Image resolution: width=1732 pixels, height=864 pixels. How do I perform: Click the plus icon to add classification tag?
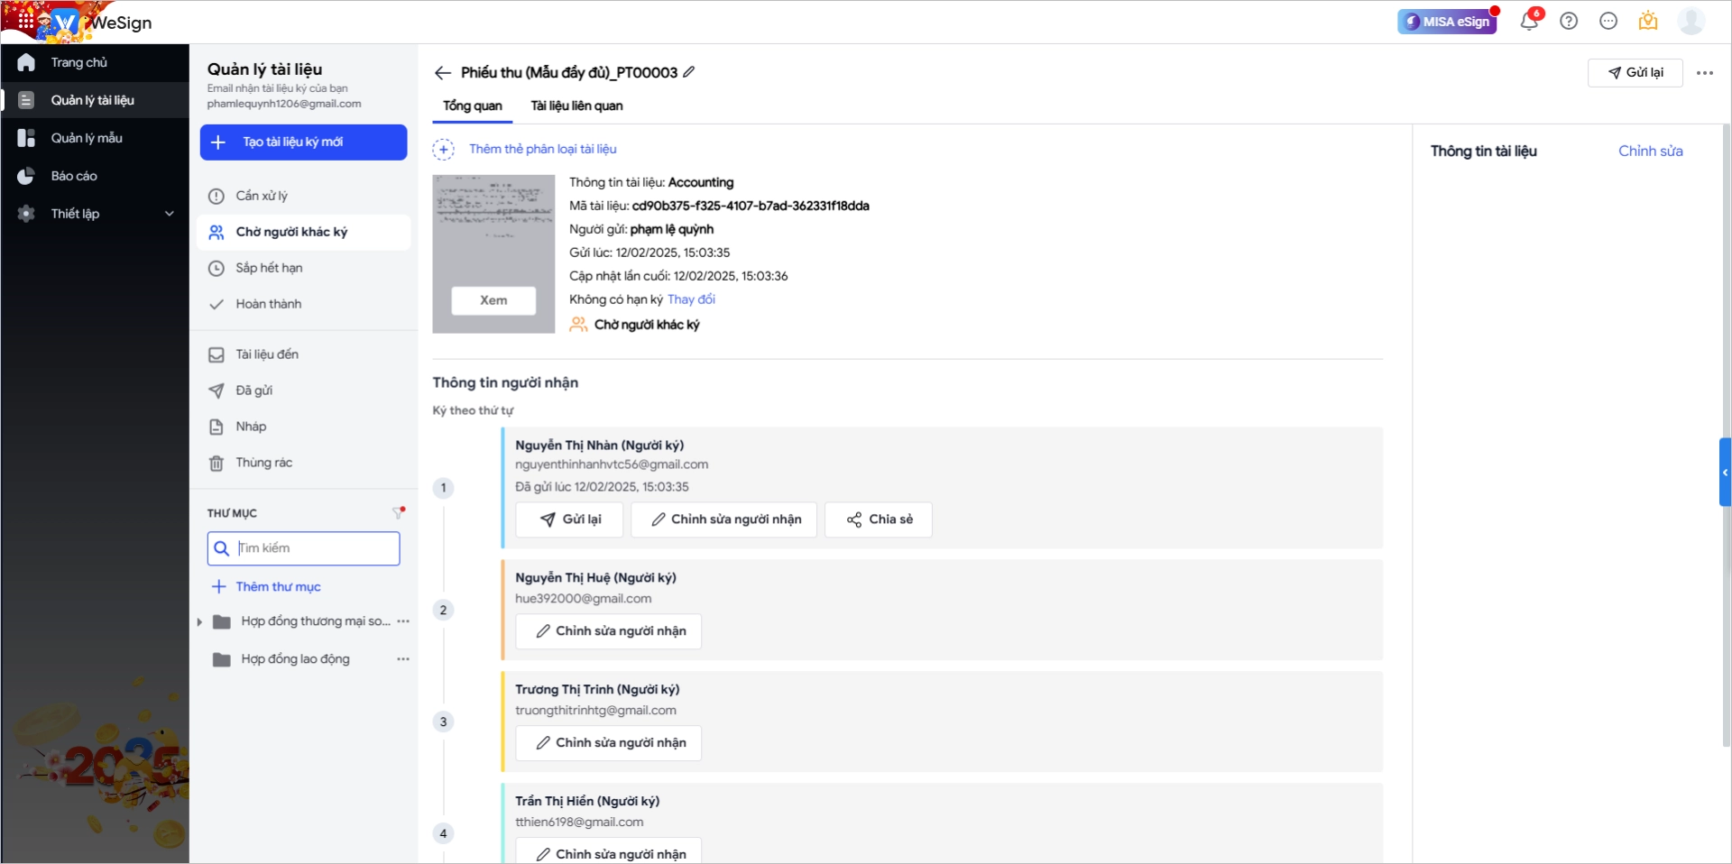(443, 150)
